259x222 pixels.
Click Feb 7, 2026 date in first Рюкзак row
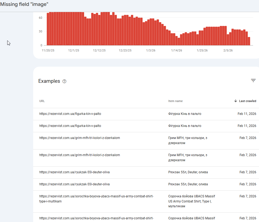(x=248, y=172)
